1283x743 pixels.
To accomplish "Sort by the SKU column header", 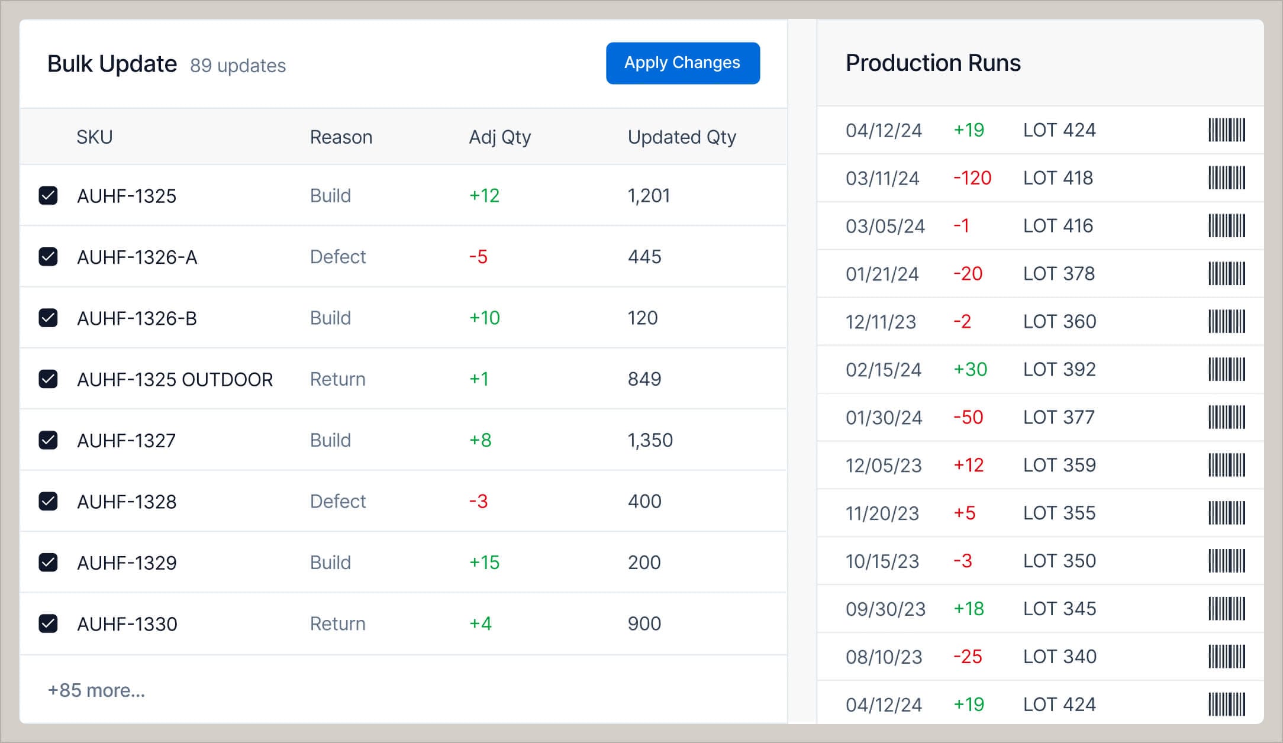I will click(95, 137).
